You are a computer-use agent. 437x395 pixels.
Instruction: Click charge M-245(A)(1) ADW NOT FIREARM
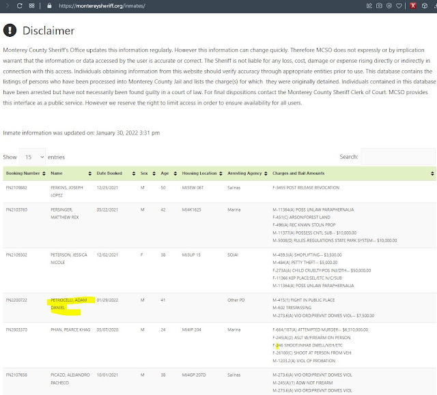click(302, 383)
